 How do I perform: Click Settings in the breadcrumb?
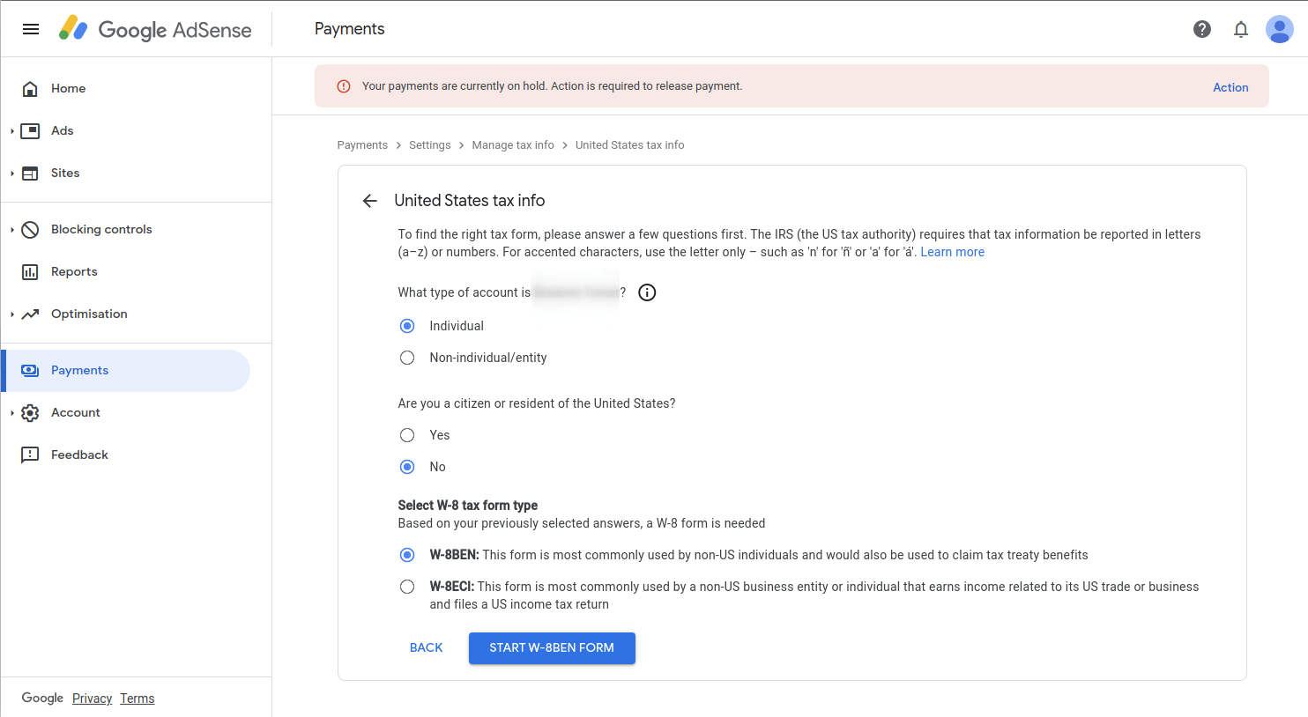429,145
